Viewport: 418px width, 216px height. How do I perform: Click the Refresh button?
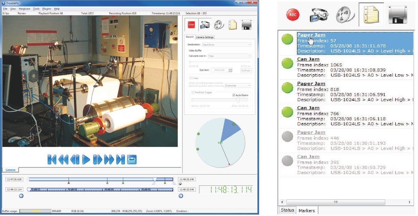click(246, 71)
